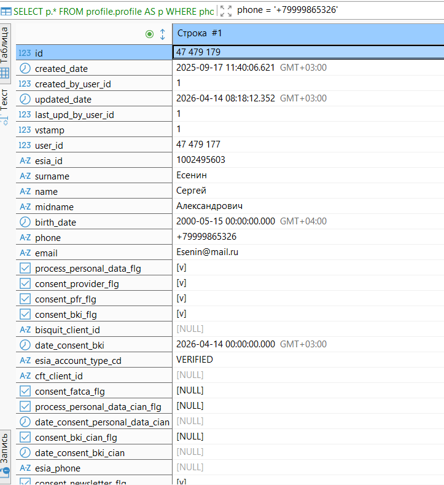Click the 123 numeric icon of created_by_user_id
The width and height of the screenshot is (444, 485).
25,84
